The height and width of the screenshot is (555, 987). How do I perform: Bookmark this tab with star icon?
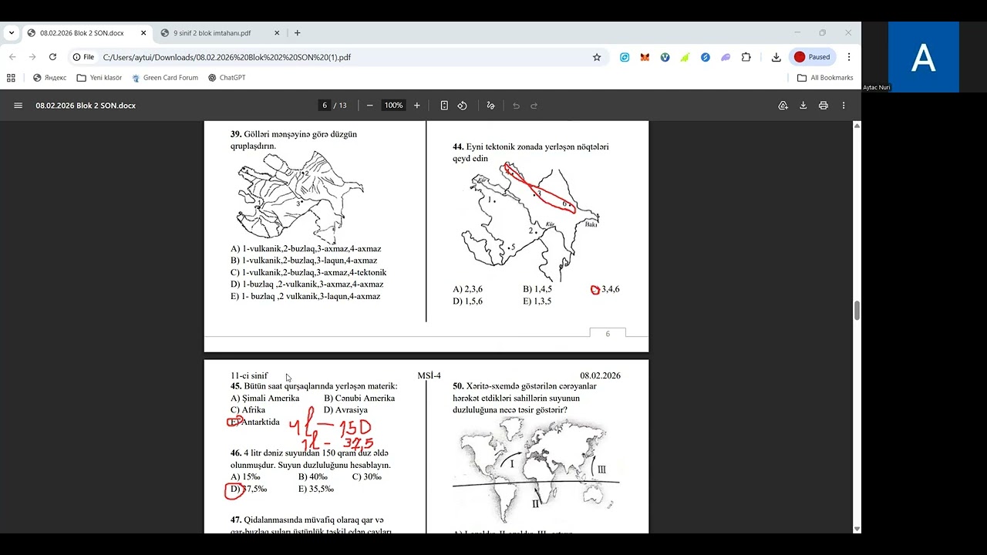pos(596,57)
